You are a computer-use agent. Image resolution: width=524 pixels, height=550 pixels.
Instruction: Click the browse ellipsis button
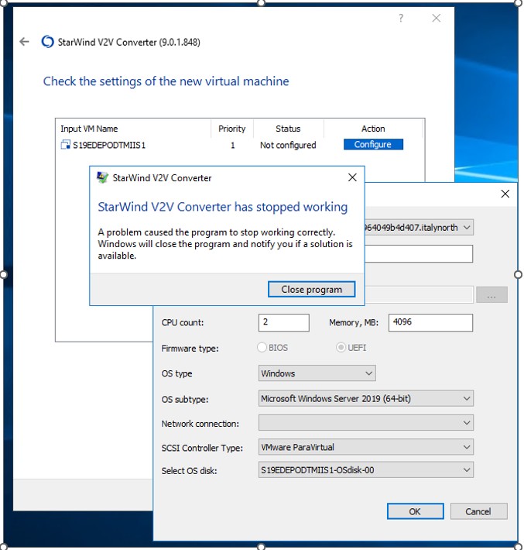click(x=491, y=294)
